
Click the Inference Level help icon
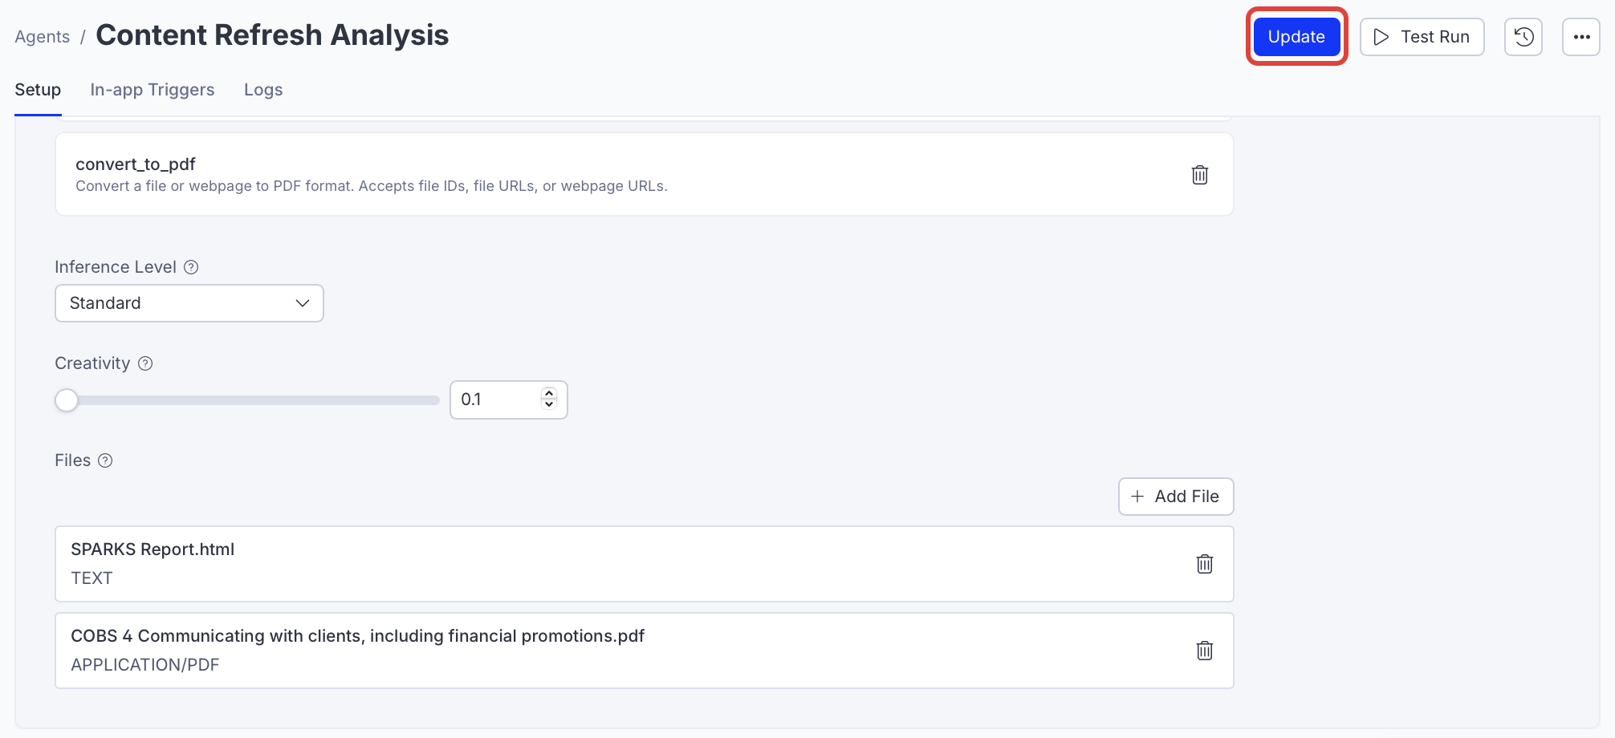tap(191, 267)
